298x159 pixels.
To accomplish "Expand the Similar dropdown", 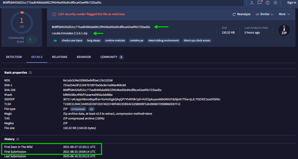I will (x=265, y=14).
